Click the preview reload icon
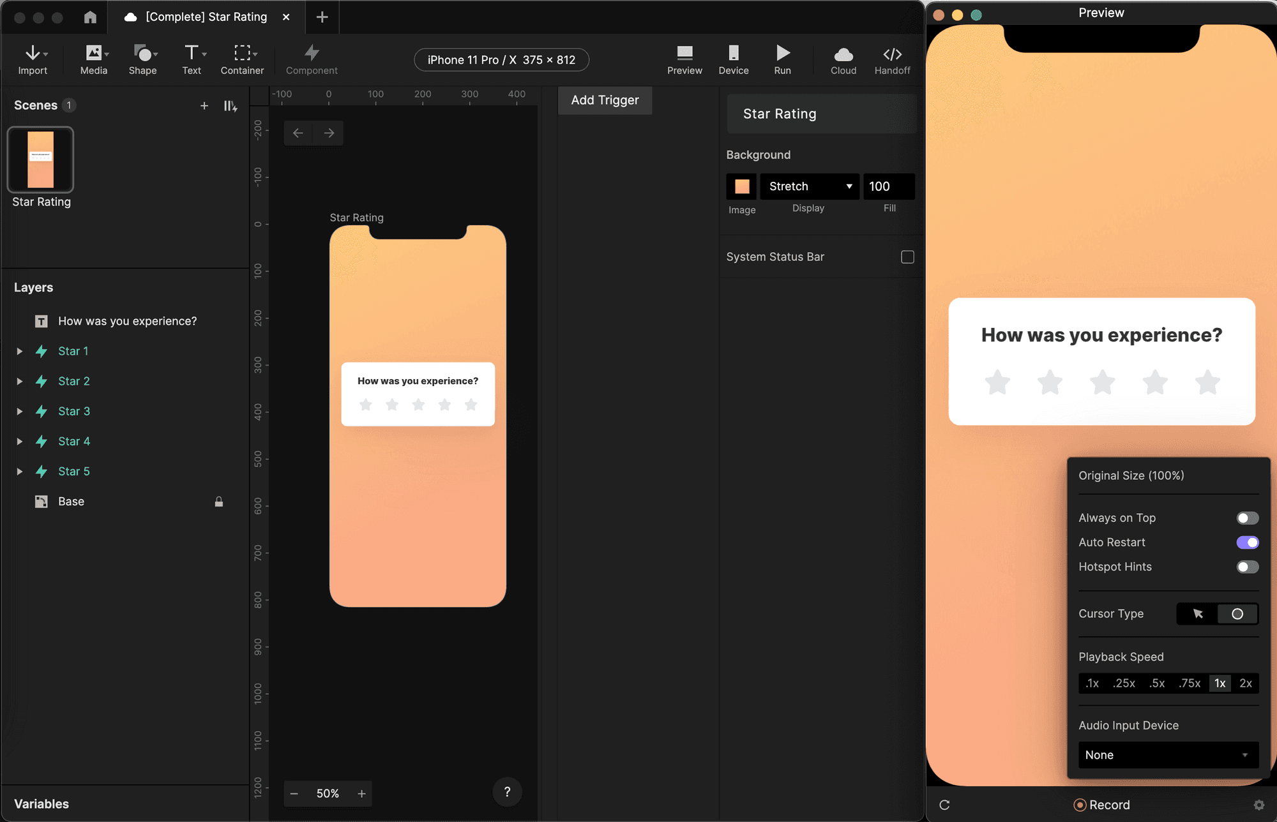The height and width of the screenshot is (822, 1277). (x=944, y=805)
